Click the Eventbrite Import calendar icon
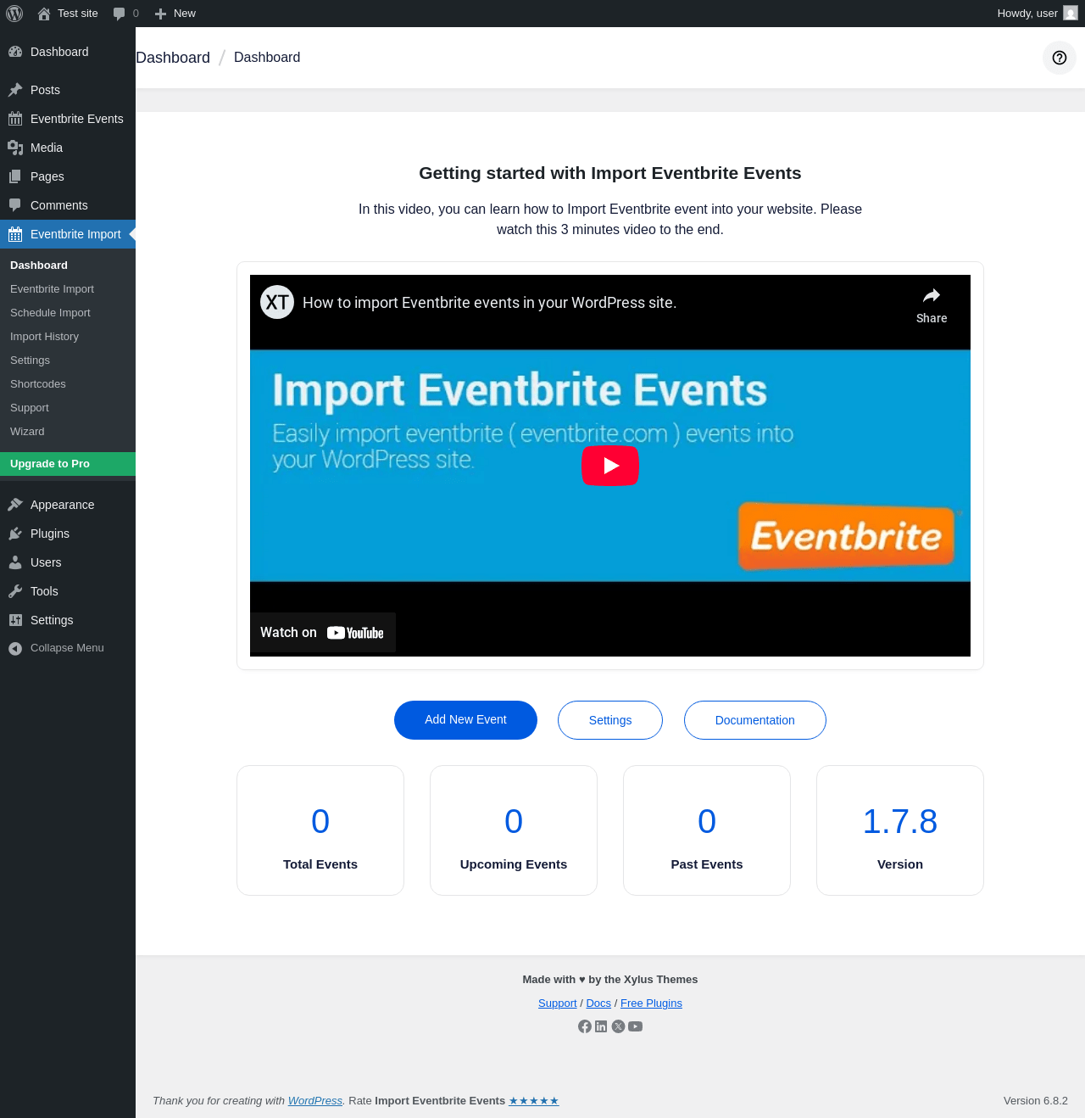The width and height of the screenshot is (1085, 1118). pyautogui.click(x=15, y=234)
